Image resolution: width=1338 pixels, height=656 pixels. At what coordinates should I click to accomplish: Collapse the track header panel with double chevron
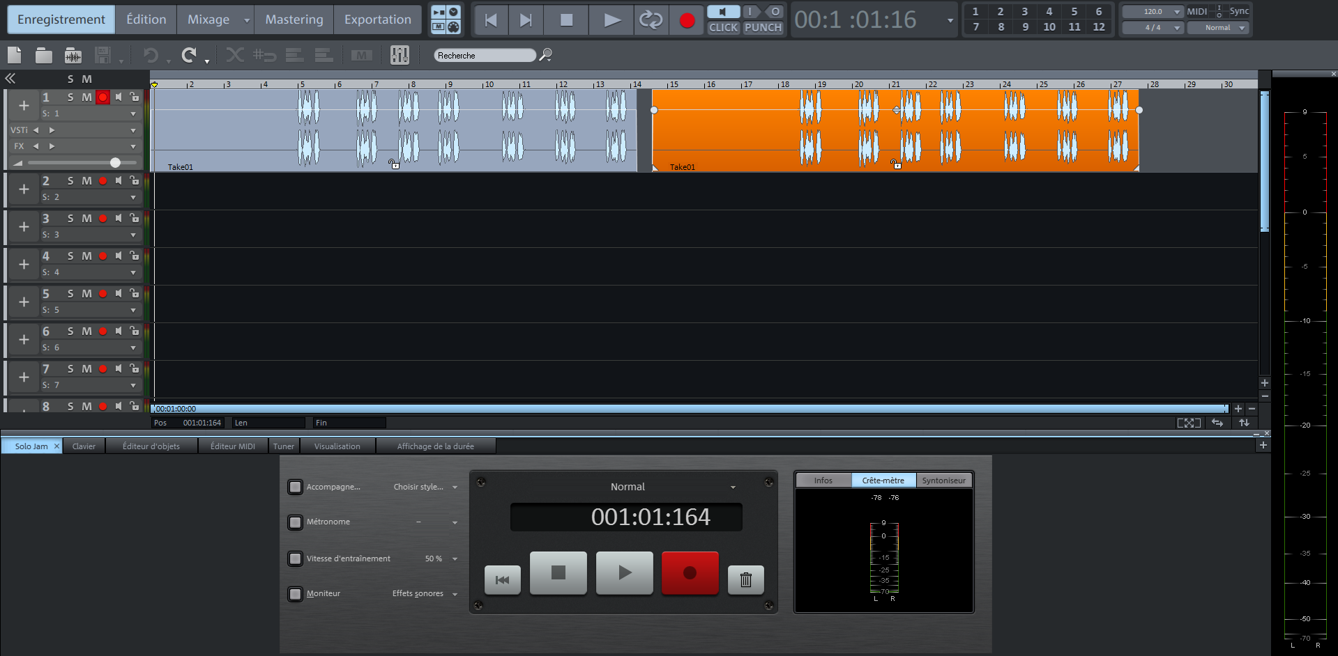[x=10, y=79]
